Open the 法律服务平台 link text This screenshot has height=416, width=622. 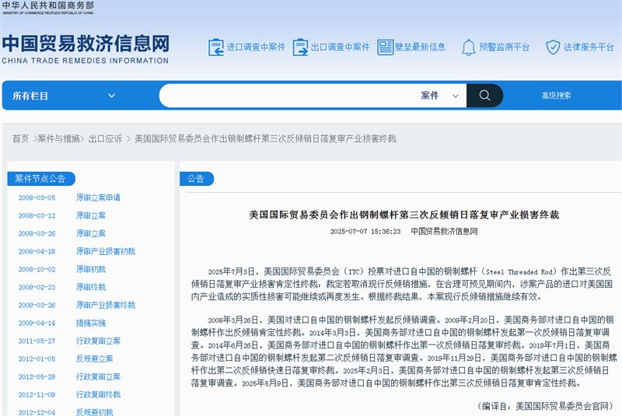589,47
